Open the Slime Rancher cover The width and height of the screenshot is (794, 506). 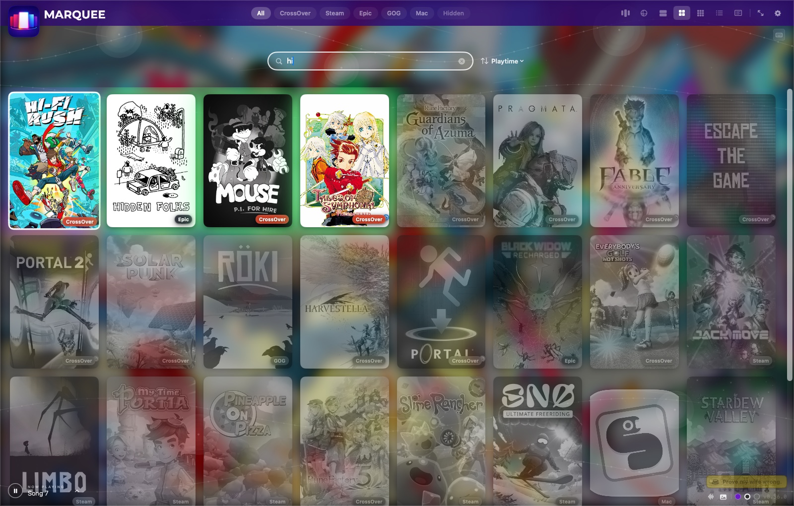tap(441, 441)
